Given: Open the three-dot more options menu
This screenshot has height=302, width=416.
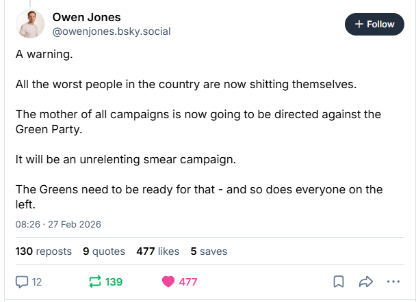Looking at the screenshot, I should 393,282.
